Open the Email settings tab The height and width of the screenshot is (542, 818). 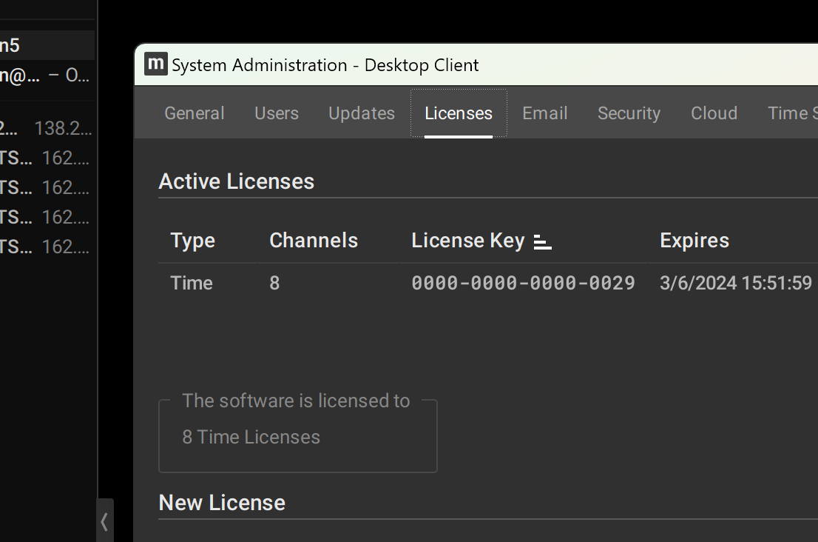point(545,113)
